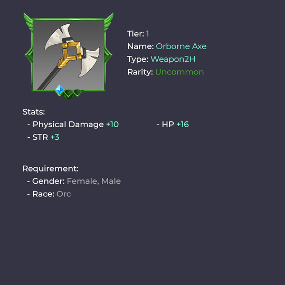
Task: Click the Stats heading
Action: (x=34, y=112)
